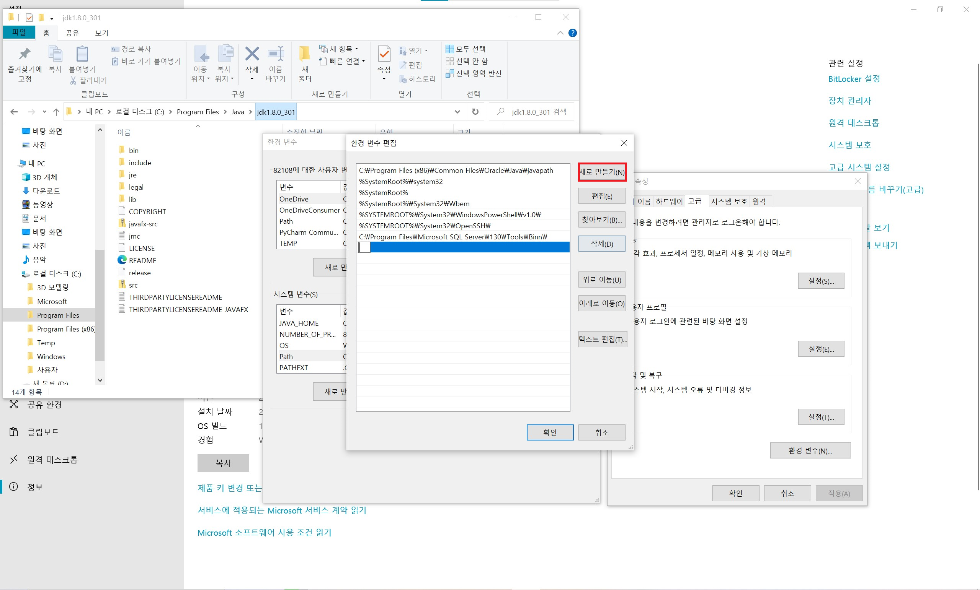The width and height of the screenshot is (980, 590).
Task: Open the help question mark icon
Action: tap(572, 33)
